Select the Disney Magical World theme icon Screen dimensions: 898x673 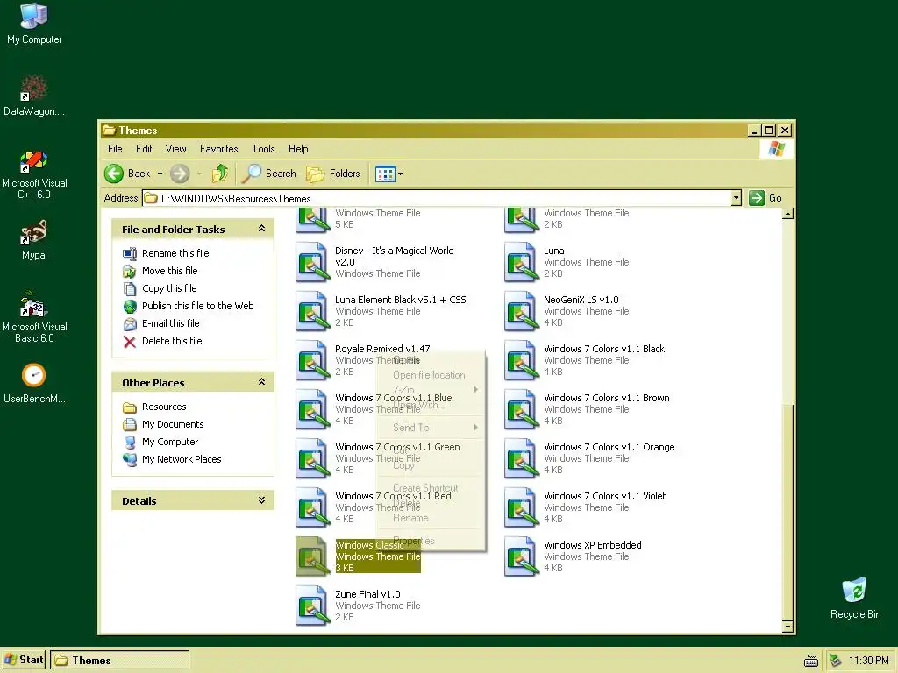pyautogui.click(x=313, y=262)
